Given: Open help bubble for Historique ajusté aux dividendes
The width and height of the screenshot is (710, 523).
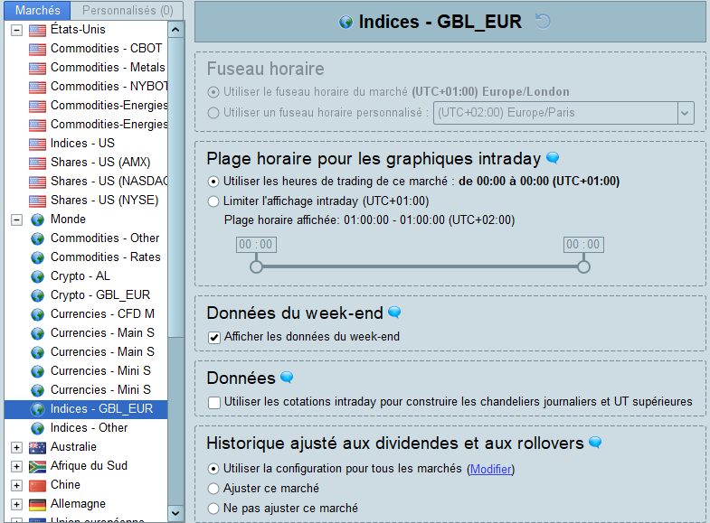Looking at the screenshot, I should pos(595,442).
